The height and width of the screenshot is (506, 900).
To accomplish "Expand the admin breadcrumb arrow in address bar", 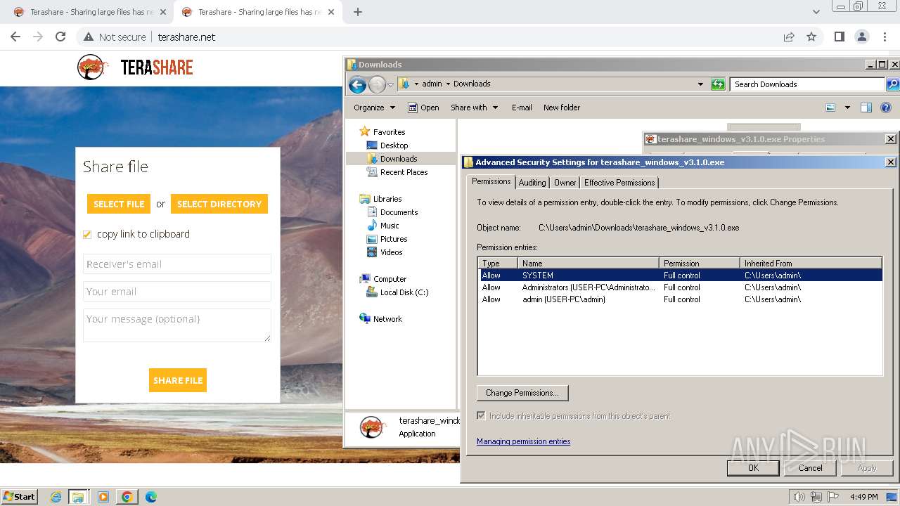I will point(448,84).
